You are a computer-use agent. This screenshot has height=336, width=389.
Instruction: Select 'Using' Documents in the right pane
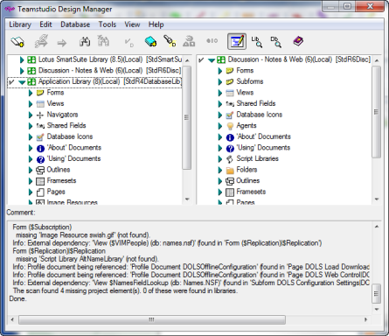coord(263,148)
